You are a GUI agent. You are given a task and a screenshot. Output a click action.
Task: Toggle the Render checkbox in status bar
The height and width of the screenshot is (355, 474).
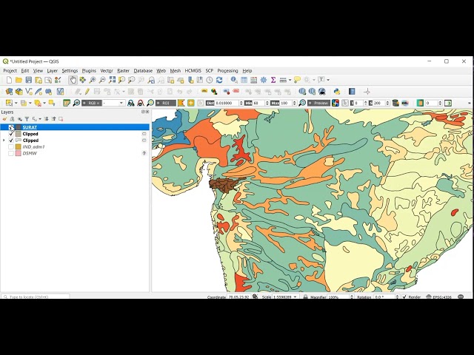(404, 297)
